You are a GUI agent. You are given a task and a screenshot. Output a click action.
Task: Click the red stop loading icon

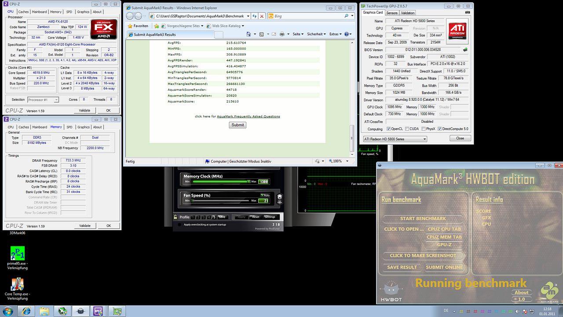262,16
